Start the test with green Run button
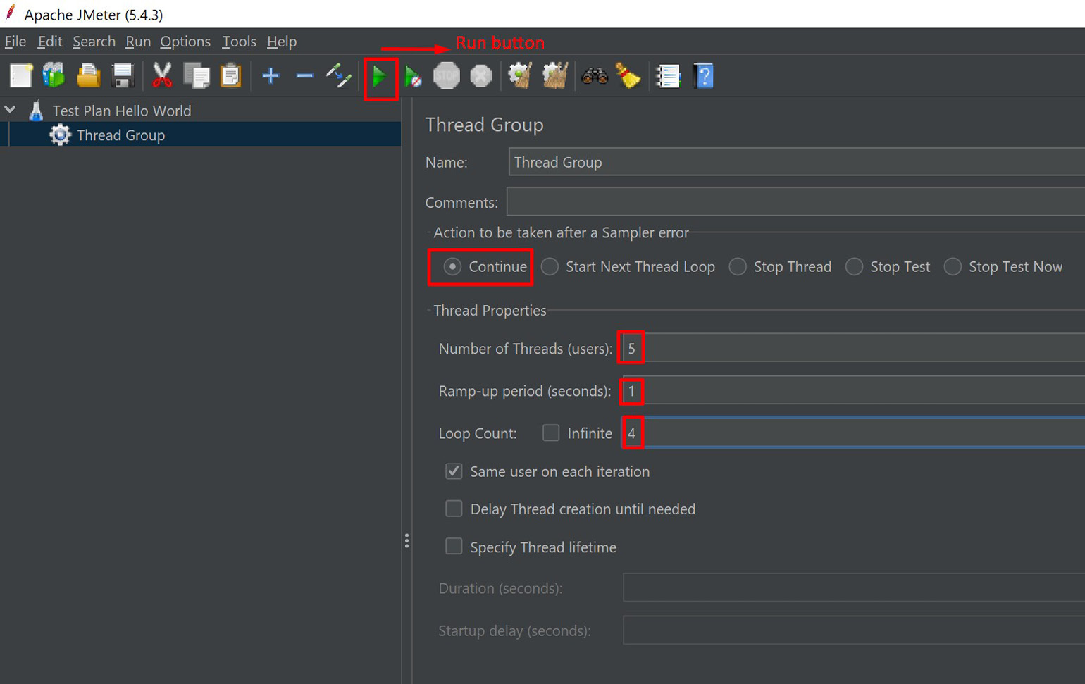This screenshot has height=684, width=1085. click(x=380, y=76)
